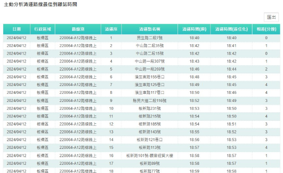Select original time 18:59 for 板新路77號
The height and width of the screenshot is (173, 283).
point(194,171)
